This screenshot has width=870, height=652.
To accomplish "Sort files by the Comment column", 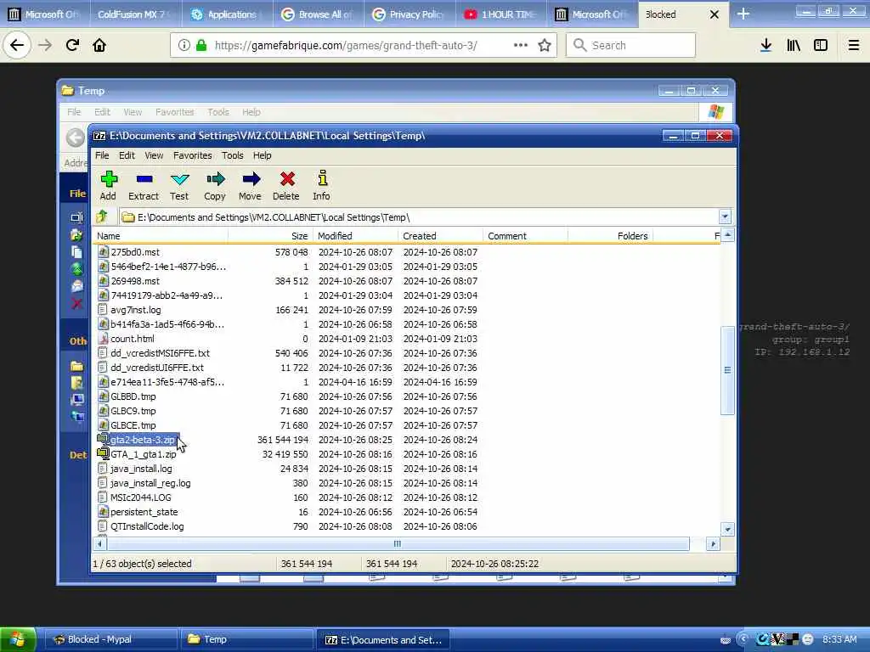I will coord(525,236).
